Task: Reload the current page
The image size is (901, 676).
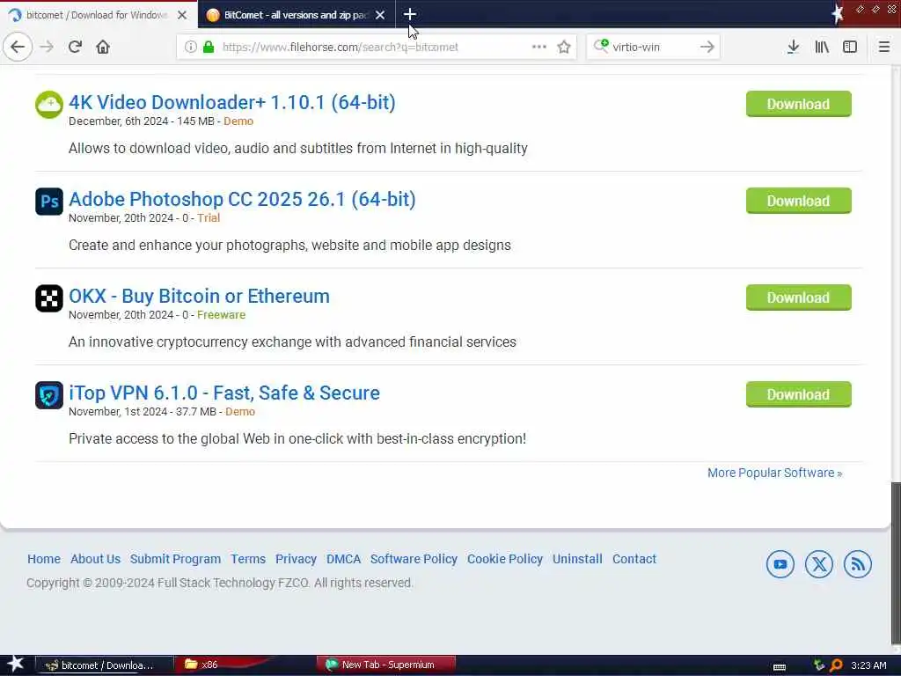Action: [75, 47]
